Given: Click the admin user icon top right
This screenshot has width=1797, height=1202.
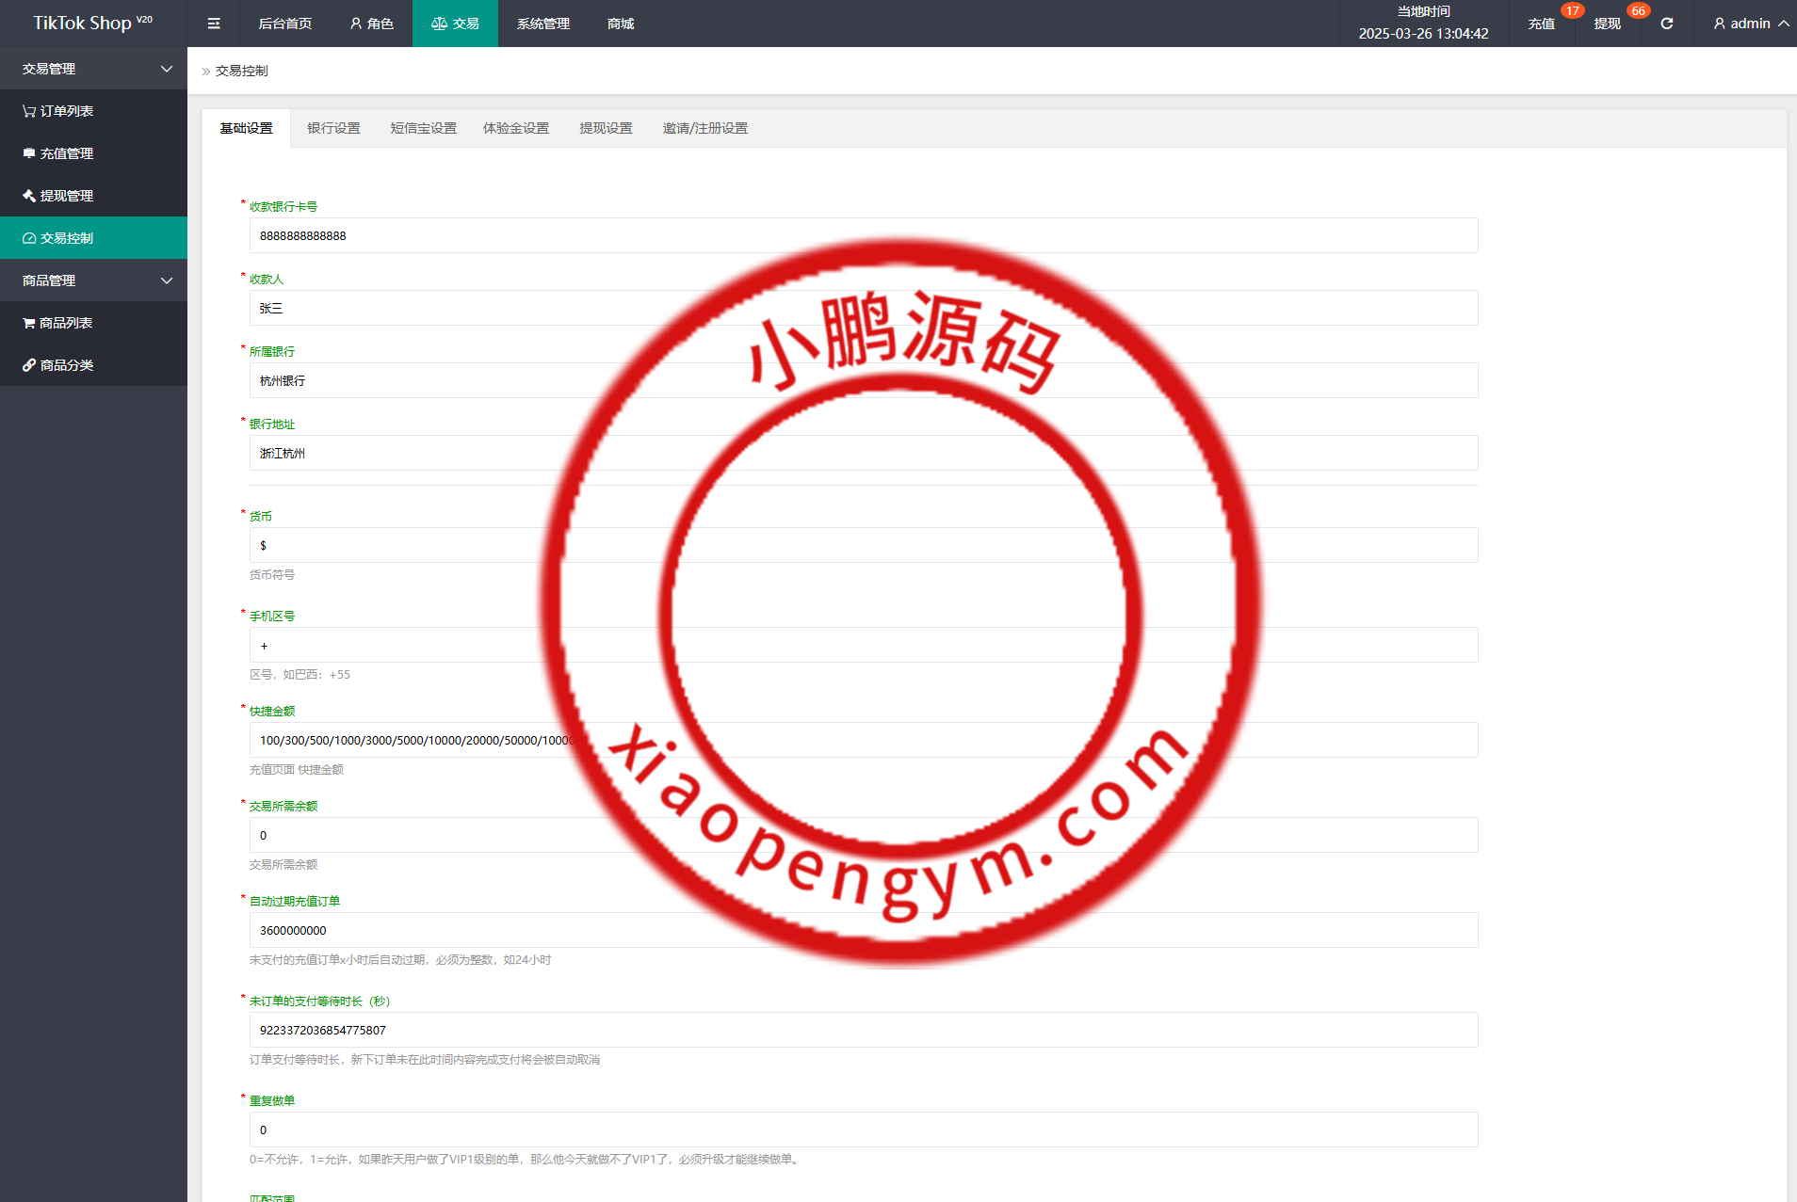Looking at the screenshot, I should tap(1718, 23).
